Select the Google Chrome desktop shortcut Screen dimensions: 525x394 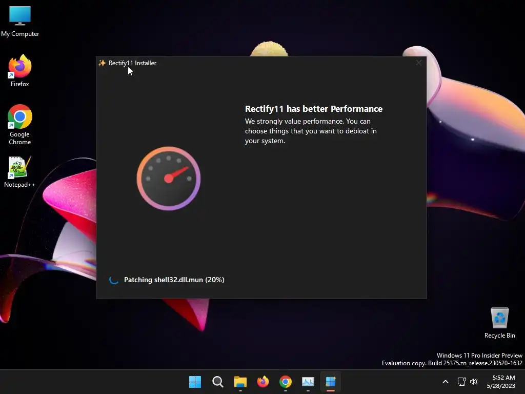20,125
